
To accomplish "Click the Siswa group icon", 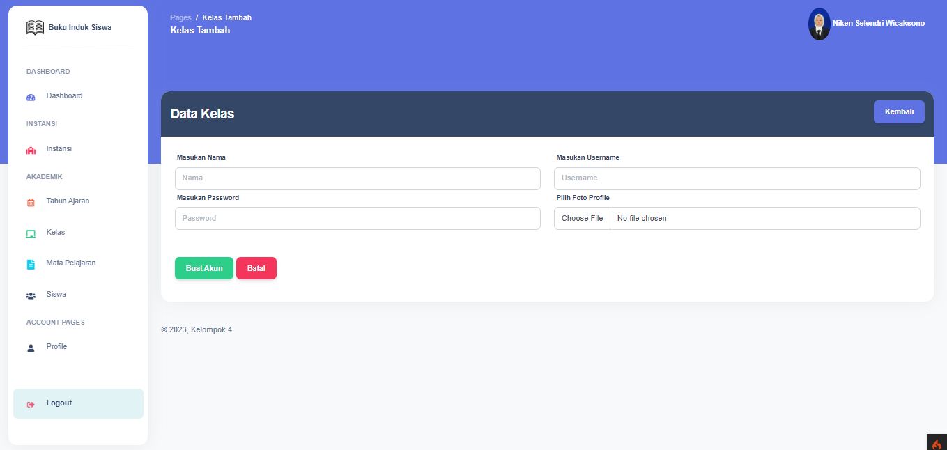I will click(31, 296).
